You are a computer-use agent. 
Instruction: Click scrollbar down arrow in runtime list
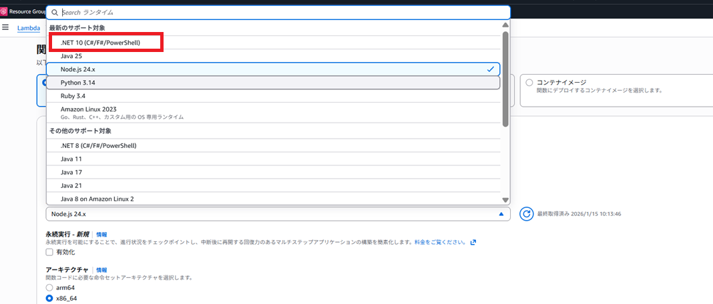click(505, 200)
